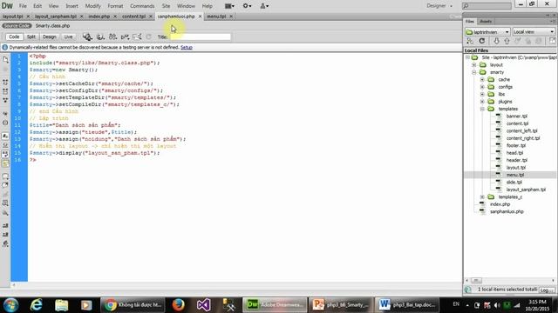Click the Setup link for testing server
Screen dimensions: 558x313
(187, 47)
